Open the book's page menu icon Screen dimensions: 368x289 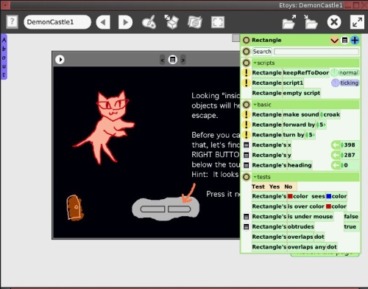(x=173, y=60)
